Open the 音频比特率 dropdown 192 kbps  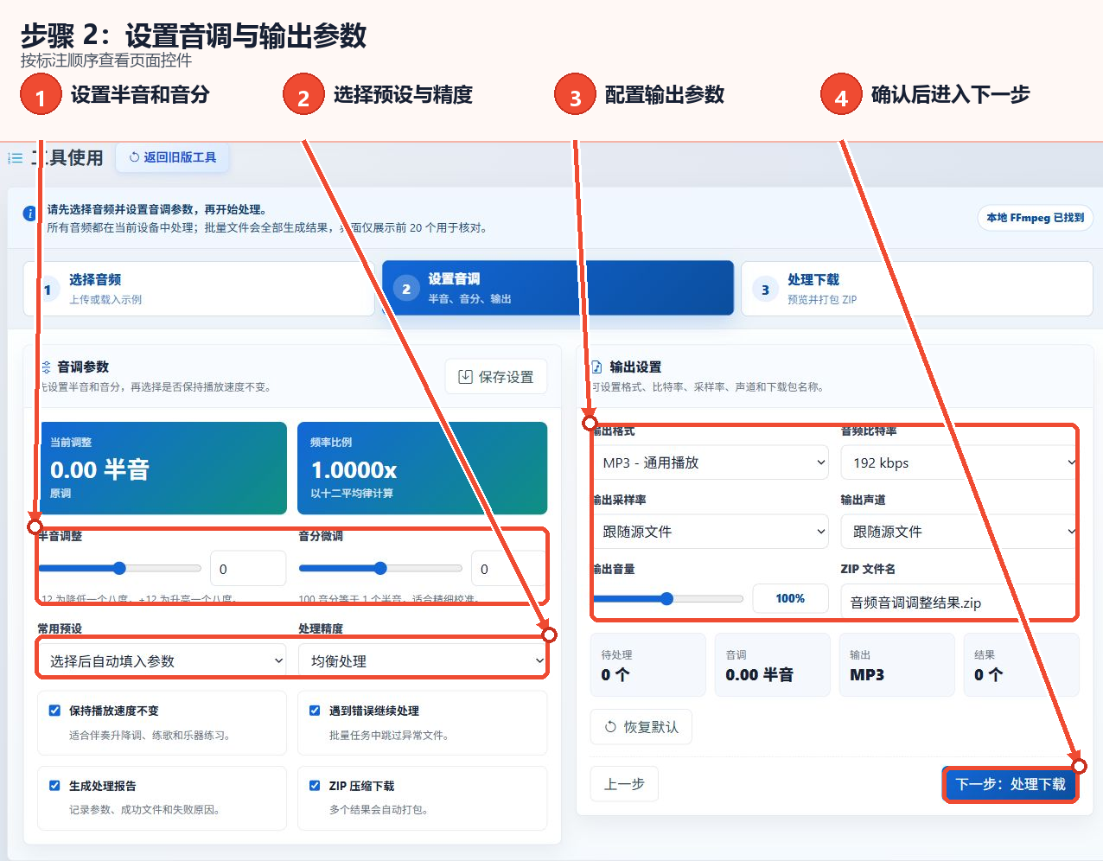[x=960, y=462]
